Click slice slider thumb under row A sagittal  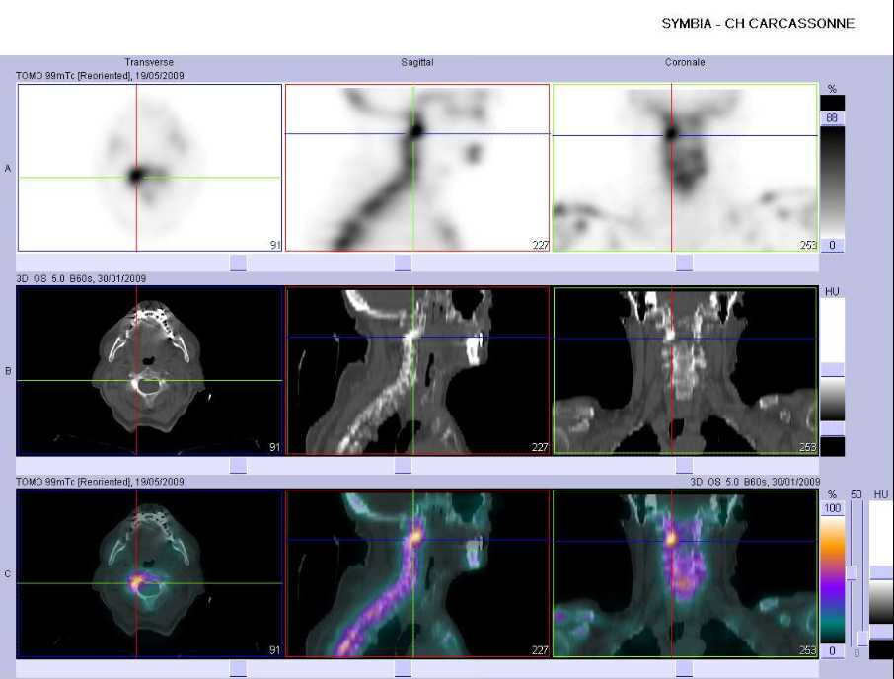[403, 263]
